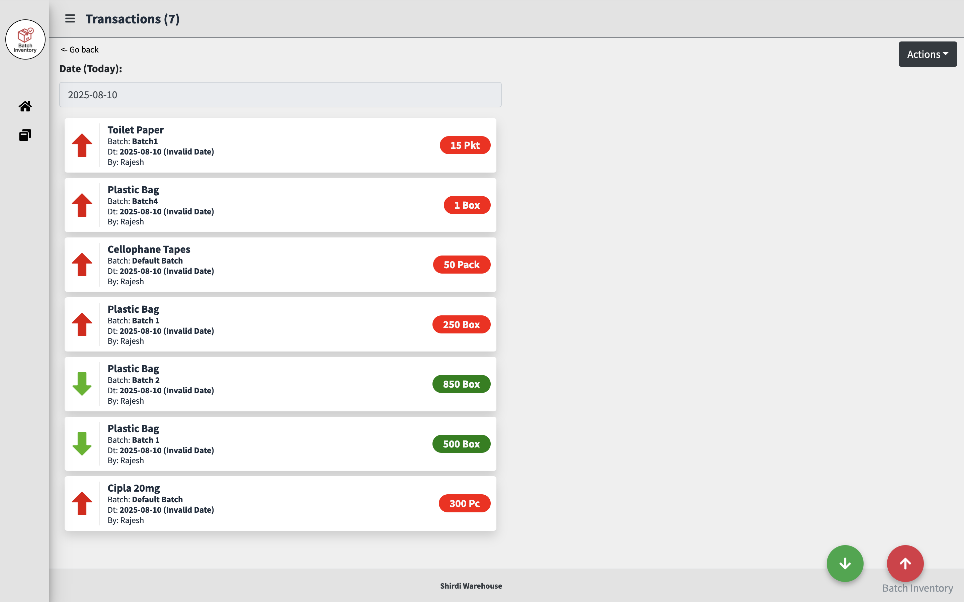Click Default Batch label under Cipla 20mg
The width and height of the screenshot is (964, 602).
click(x=157, y=500)
